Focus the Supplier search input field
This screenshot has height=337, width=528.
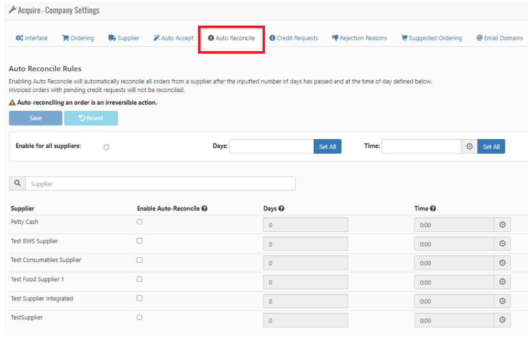pos(160,184)
